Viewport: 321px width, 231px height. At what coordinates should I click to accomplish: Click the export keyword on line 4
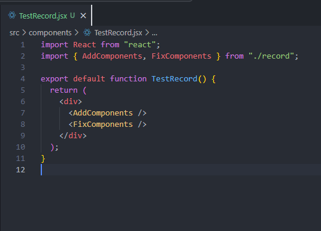tap(54, 79)
